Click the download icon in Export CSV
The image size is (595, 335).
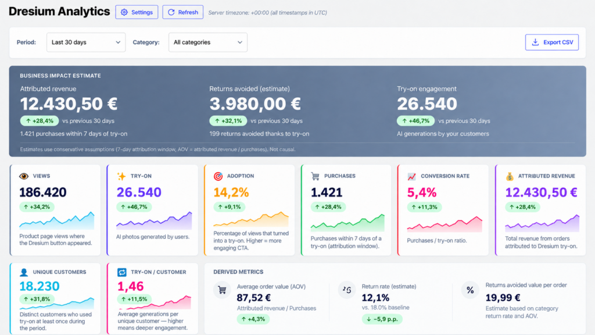coord(535,42)
